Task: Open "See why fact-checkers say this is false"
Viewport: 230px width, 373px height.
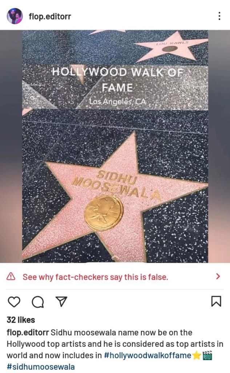Action: (x=96, y=277)
